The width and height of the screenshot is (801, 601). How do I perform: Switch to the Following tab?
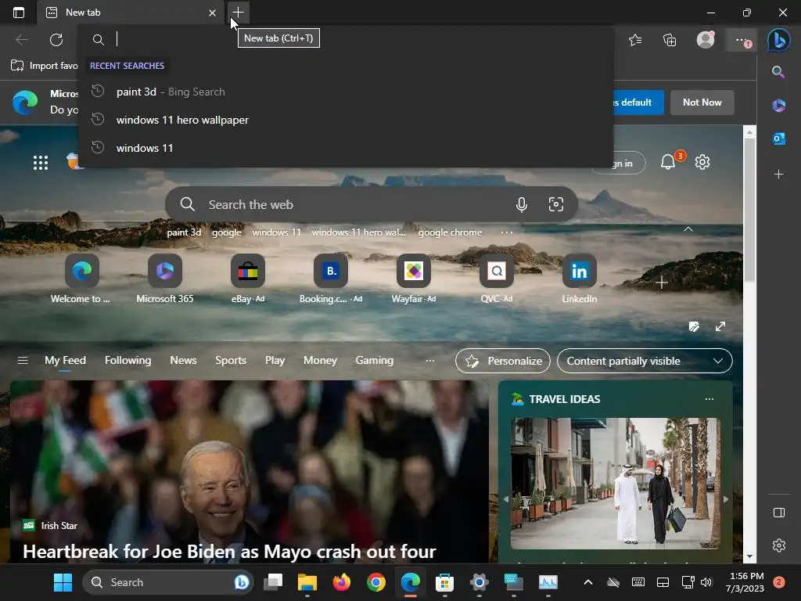tap(128, 360)
